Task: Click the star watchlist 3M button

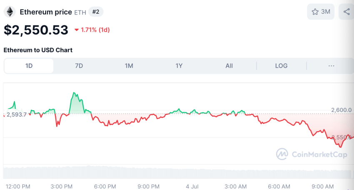Action: tap(321, 12)
